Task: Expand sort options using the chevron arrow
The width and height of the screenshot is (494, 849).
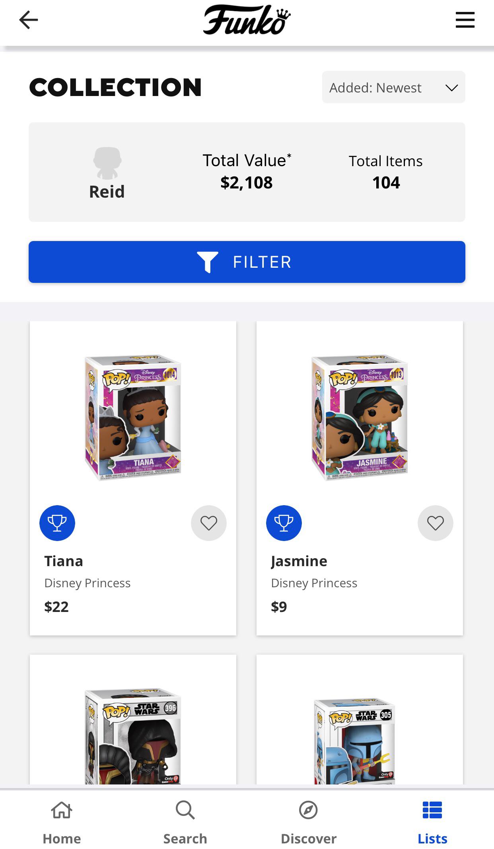Action: pos(451,88)
